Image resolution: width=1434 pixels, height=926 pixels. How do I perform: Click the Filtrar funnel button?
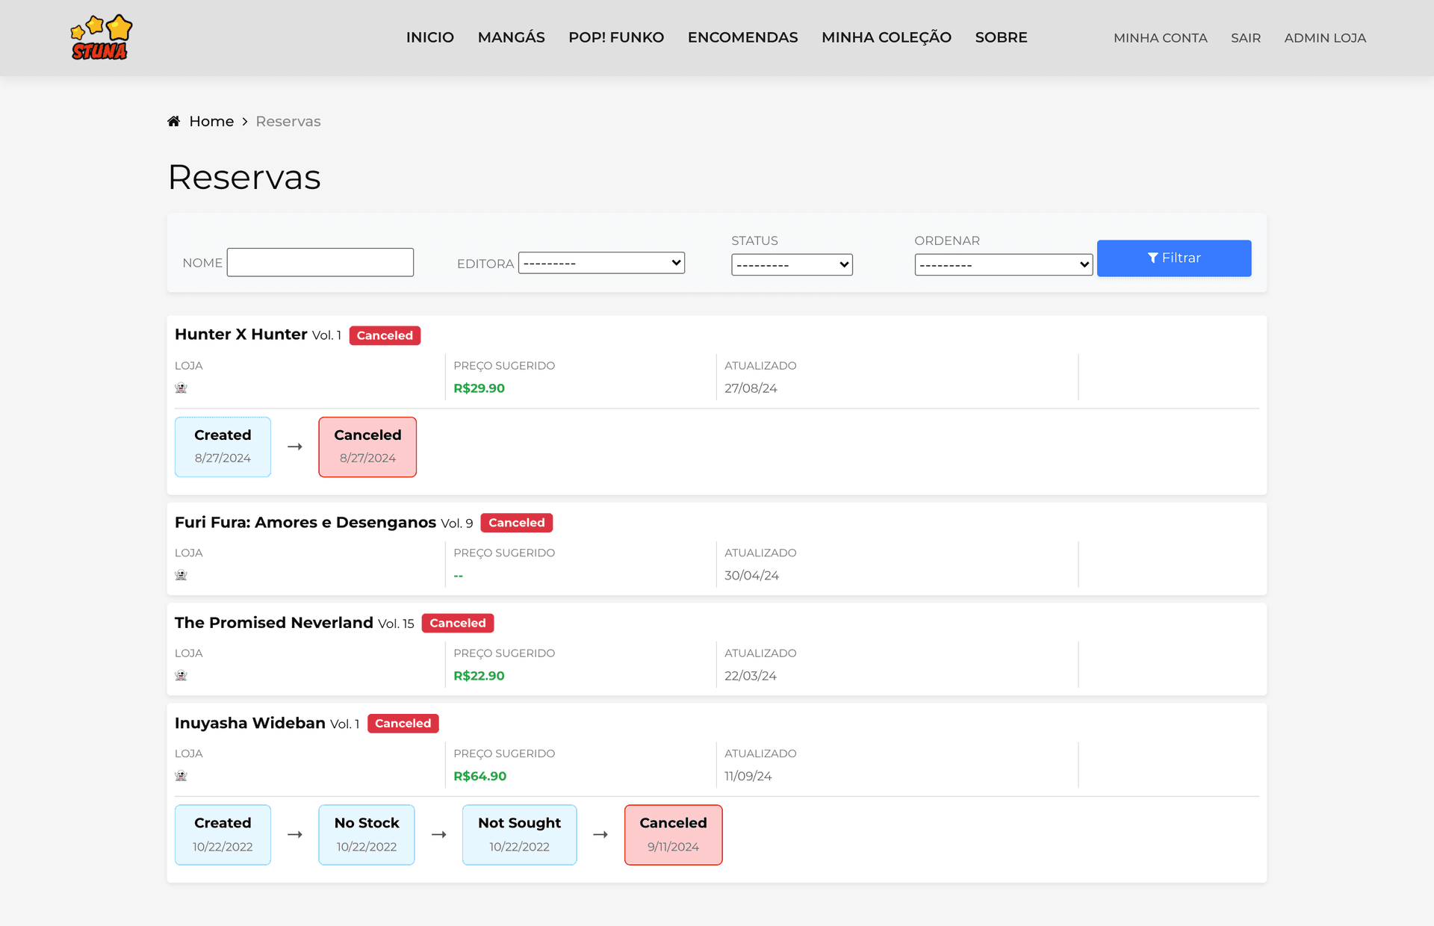click(1173, 258)
